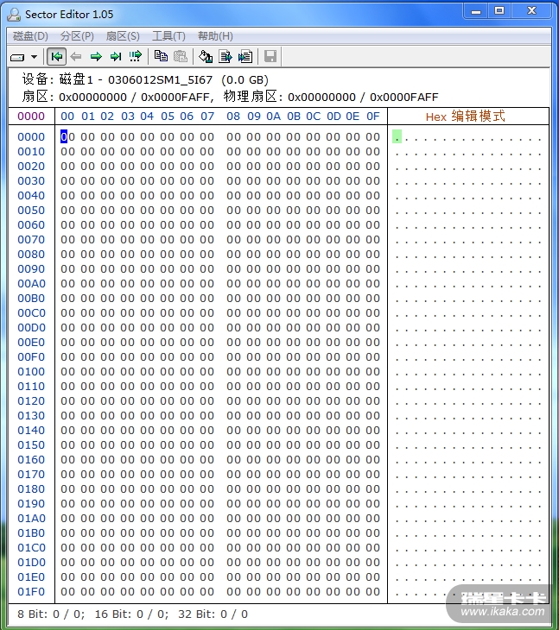Select byte at column 0F in row 0000
The height and width of the screenshot is (630, 559).
(372, 137)
